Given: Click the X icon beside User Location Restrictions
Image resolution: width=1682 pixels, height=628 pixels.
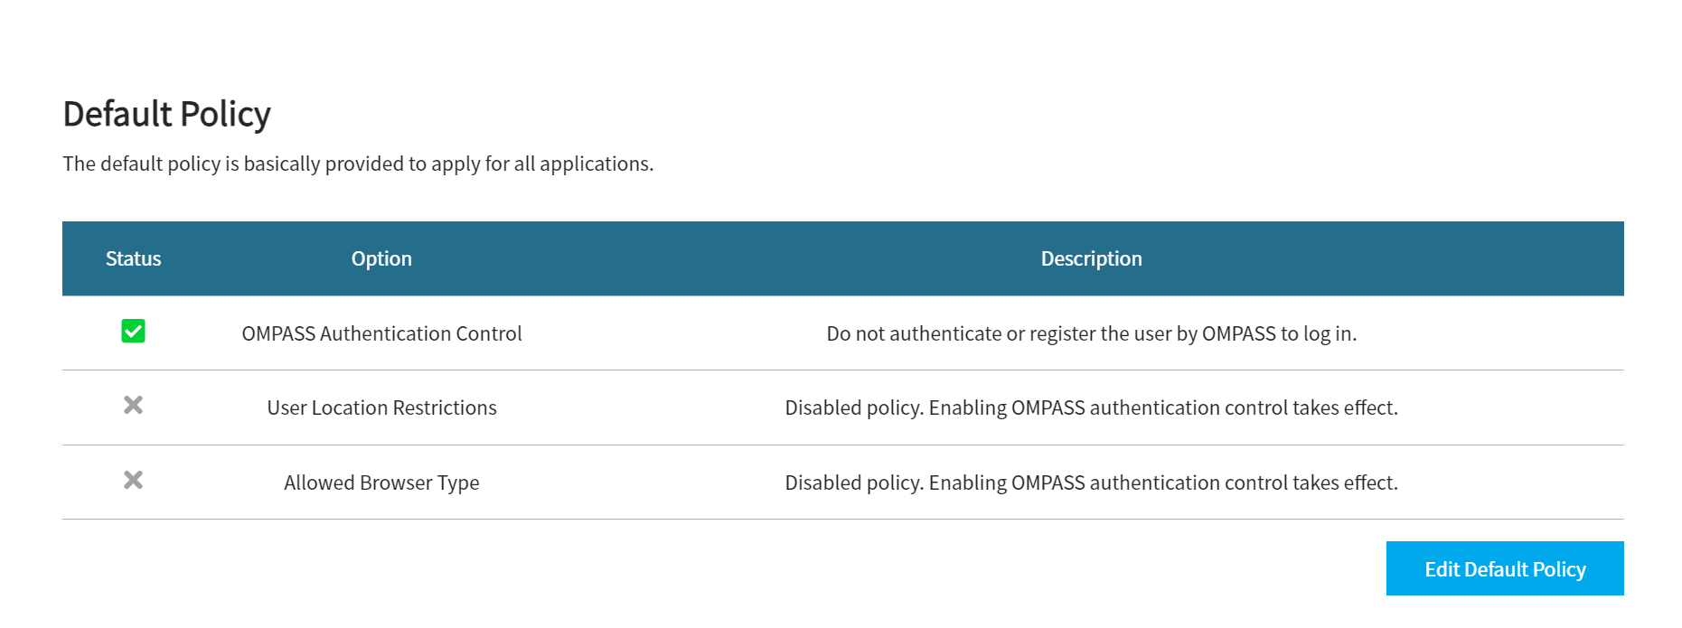Looking at the screenshot, I should point(133,406).
